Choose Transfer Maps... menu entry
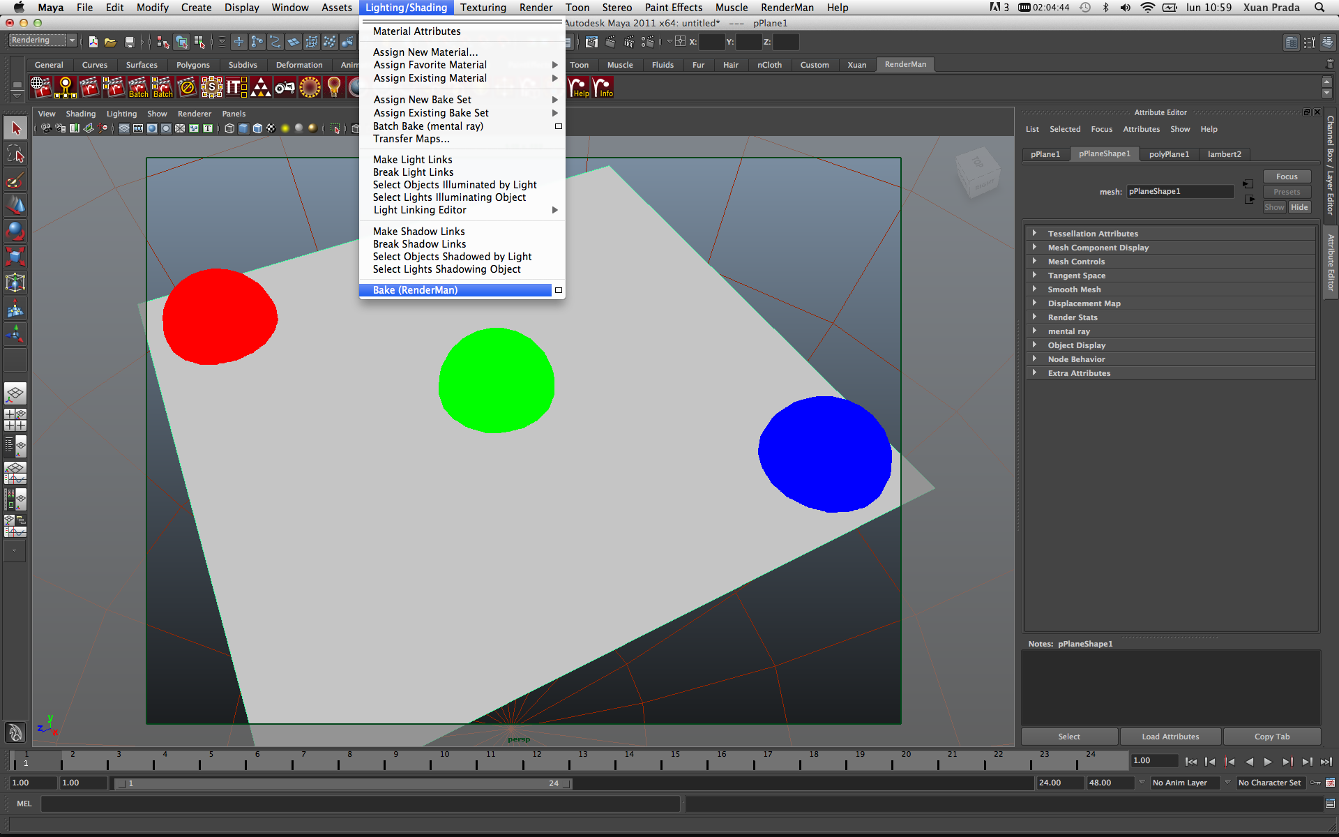Viewport: 1339px width, 837px height. (x=462, y=139)
